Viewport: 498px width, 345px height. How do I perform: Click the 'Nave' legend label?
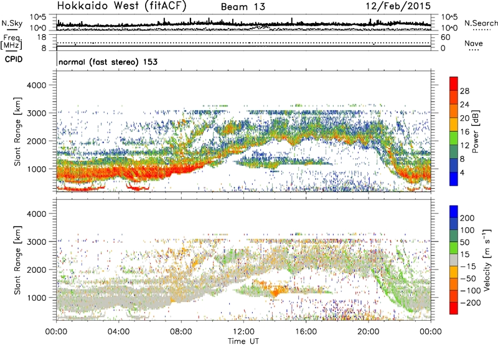click(474, 44)
